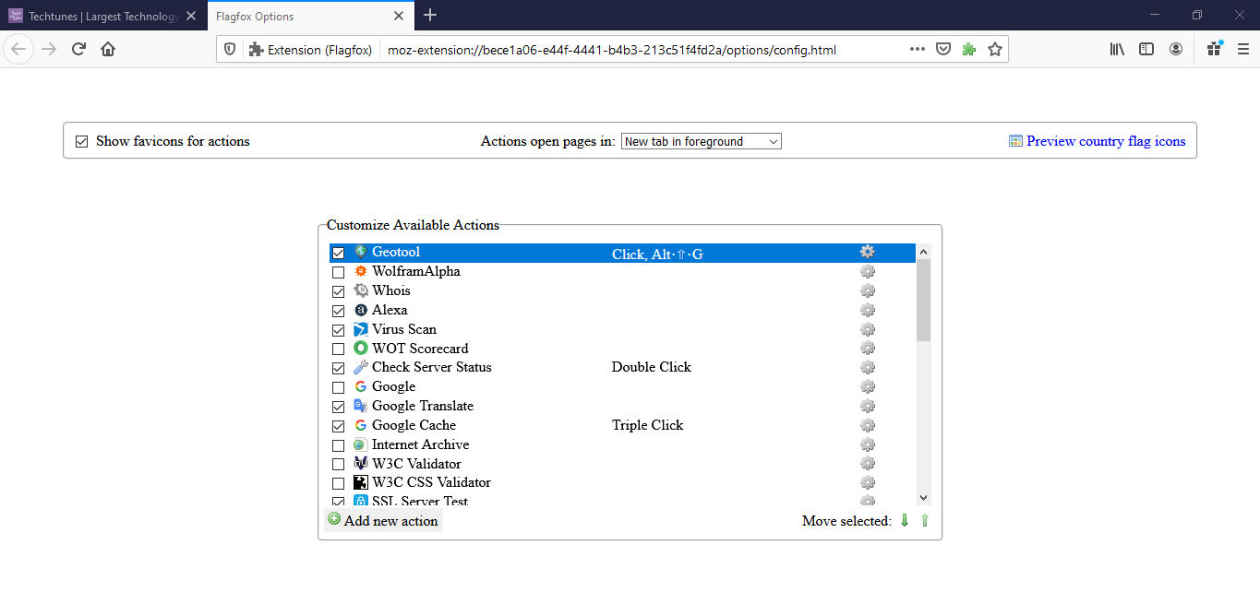The height and width of the screenshot is (592, 1260).
Task: Click actions list scrollbar up arrow
Action: click(x=923, y=252)
